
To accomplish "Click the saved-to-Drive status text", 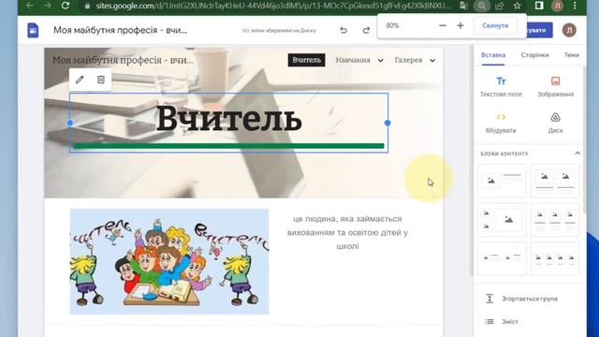I will pyautogui.click(x=279, y=31).
